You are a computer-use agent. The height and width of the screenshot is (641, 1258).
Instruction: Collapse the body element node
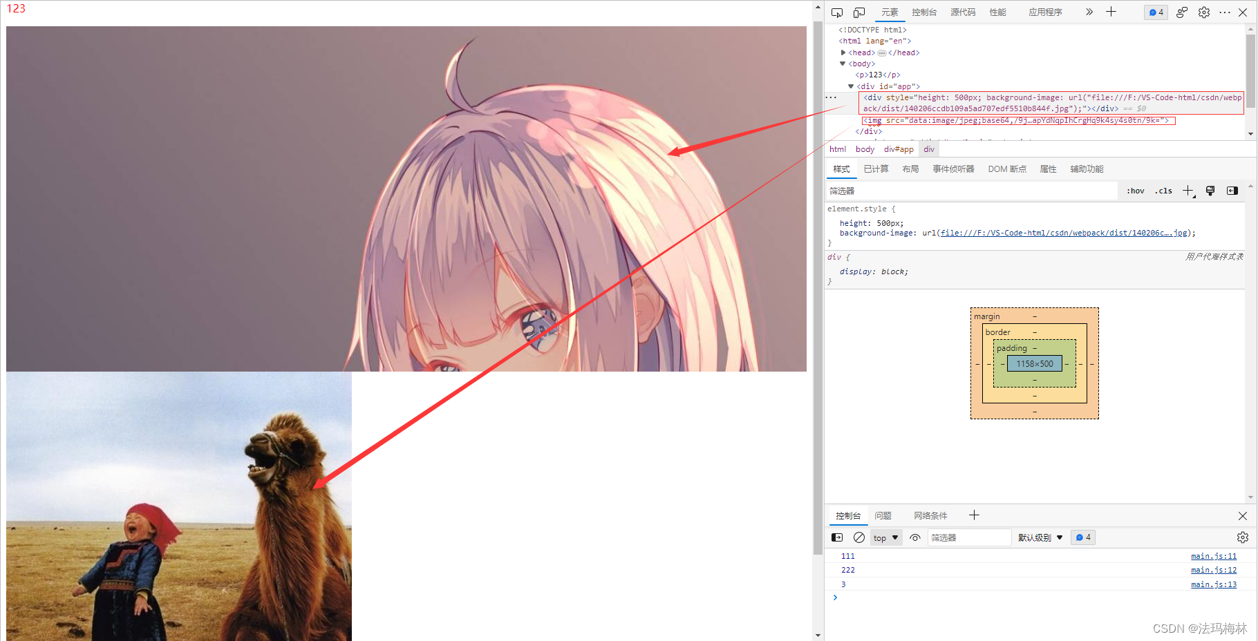(x=843, y=64)
